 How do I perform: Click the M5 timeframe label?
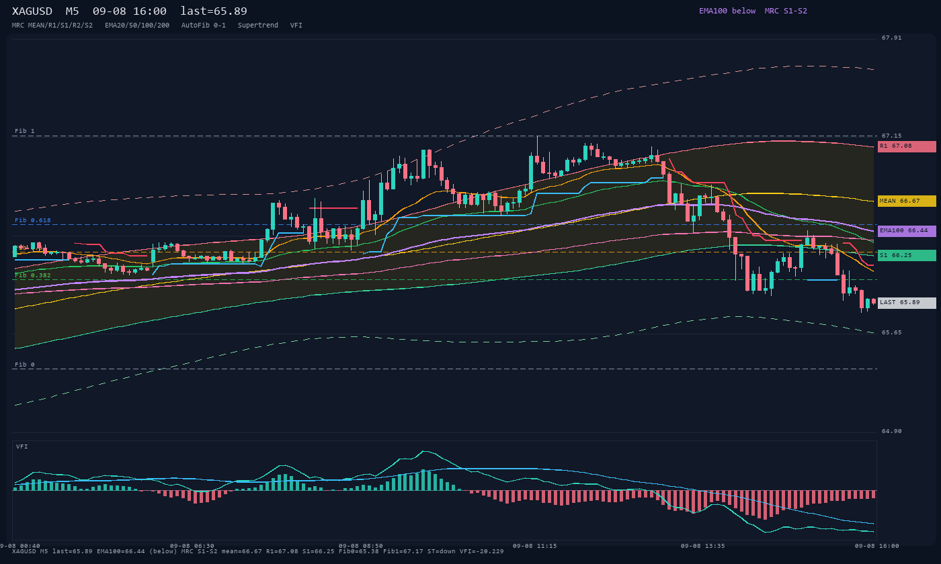72,11
